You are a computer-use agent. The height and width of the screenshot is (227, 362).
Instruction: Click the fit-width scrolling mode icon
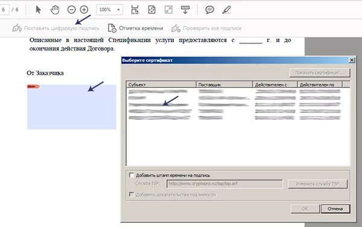(135, 10)
